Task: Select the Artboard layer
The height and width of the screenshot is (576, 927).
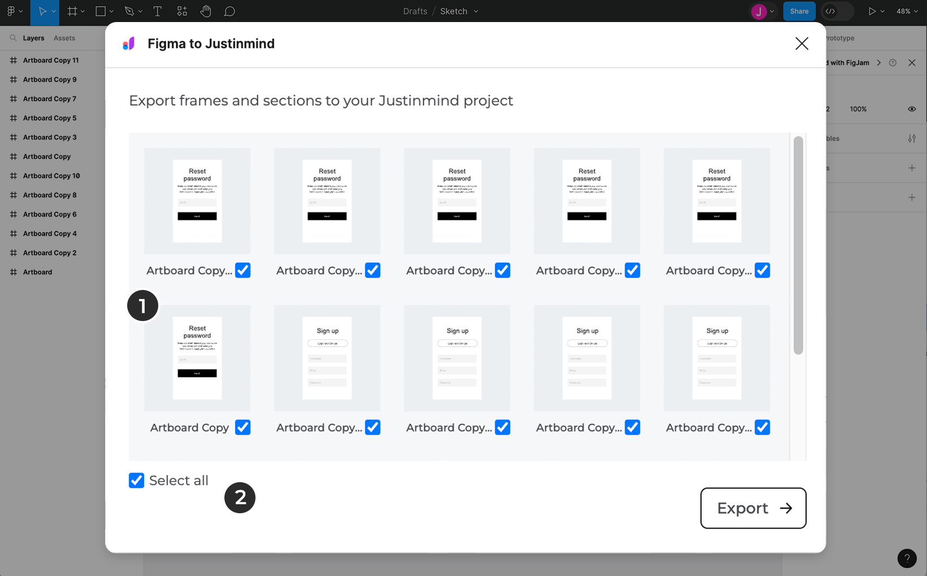Action: (37, 272)
